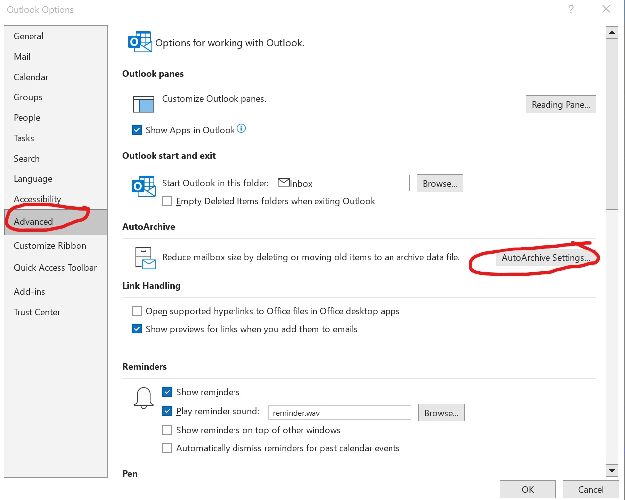Click Browse next to reminder sound field
The width and height of the screenshot is (625, 500).
pyautogui.click(x=441, y=413)
